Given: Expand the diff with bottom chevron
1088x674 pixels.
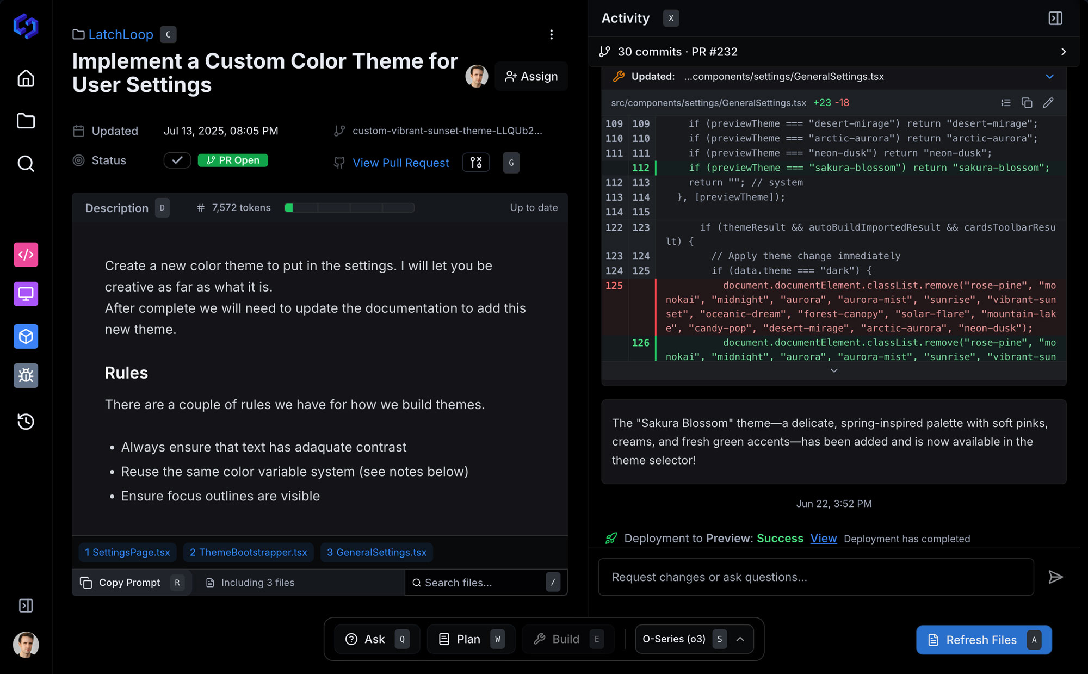Looking at the screenshot, I should click(834, 370).
